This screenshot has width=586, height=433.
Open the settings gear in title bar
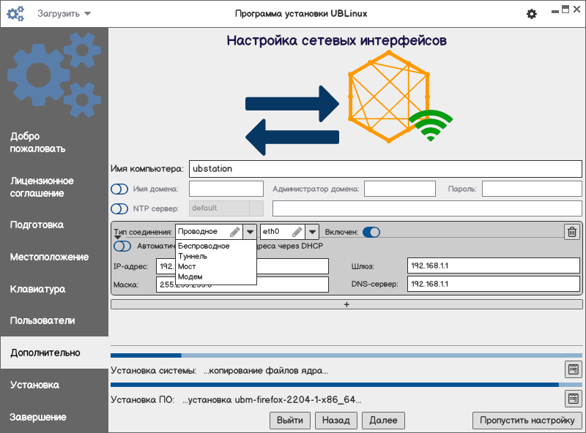pyautogui.click(x=532, y=14)
